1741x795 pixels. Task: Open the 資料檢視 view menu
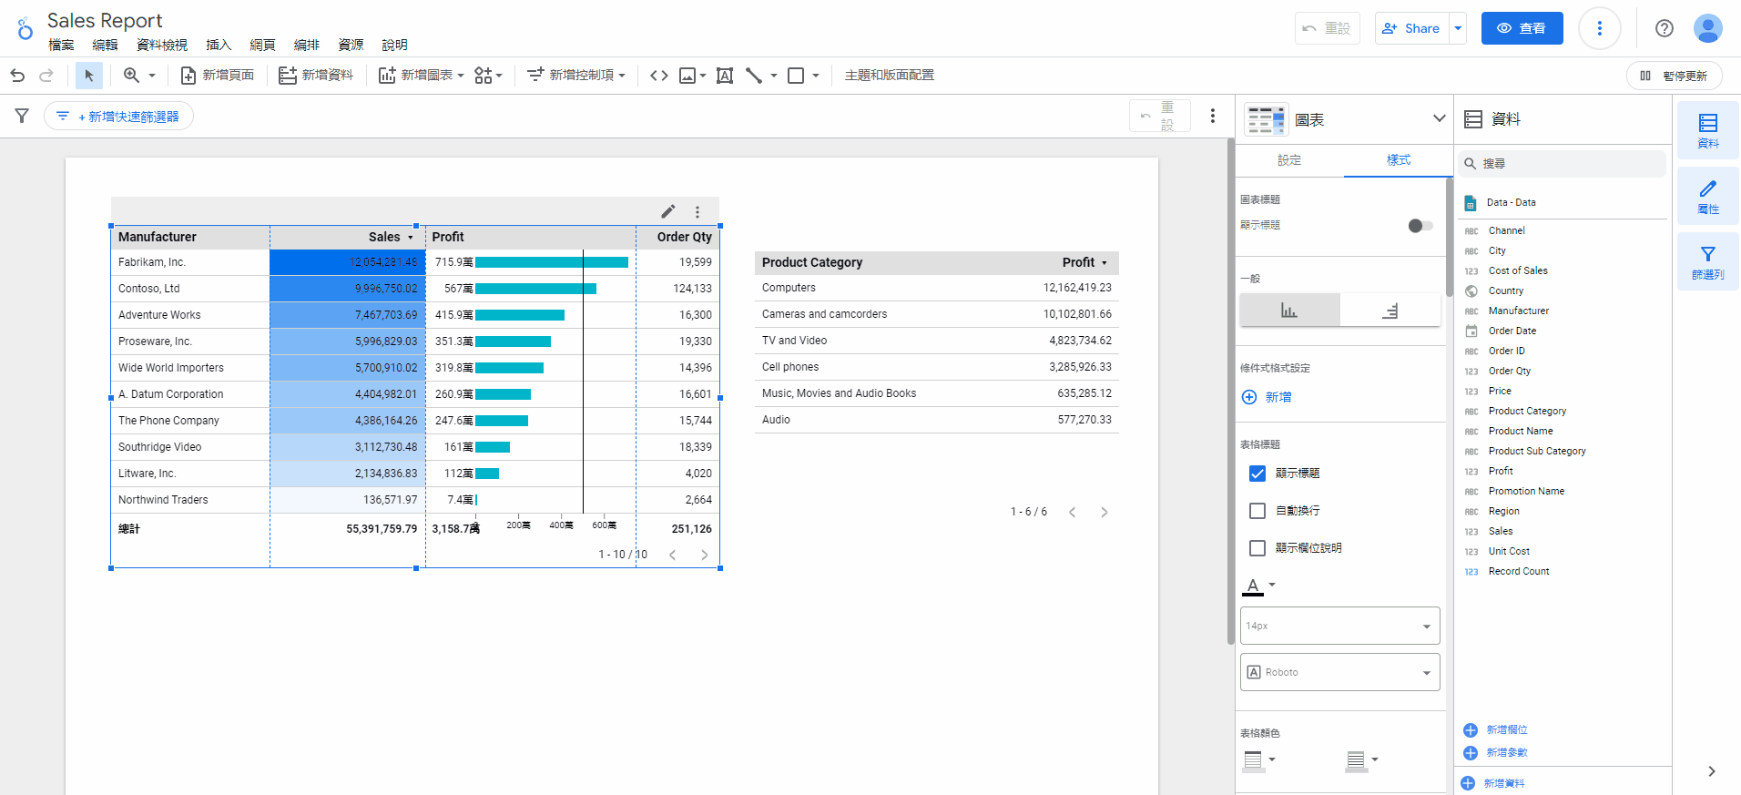pos(162,45)
